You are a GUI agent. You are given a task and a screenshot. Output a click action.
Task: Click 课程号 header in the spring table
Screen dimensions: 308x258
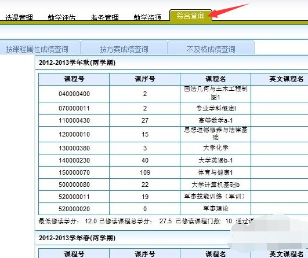74,254
